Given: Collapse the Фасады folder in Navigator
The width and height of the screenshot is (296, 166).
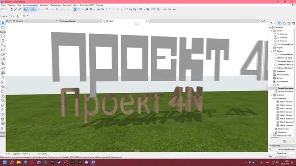Looking at the screenshot, I should (x=271, y=51).
